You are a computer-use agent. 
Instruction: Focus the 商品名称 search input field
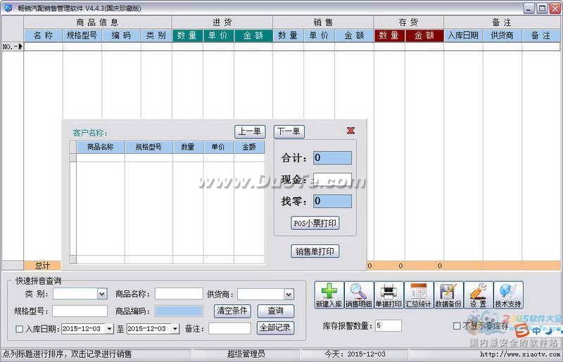click(x=179, y=294)
